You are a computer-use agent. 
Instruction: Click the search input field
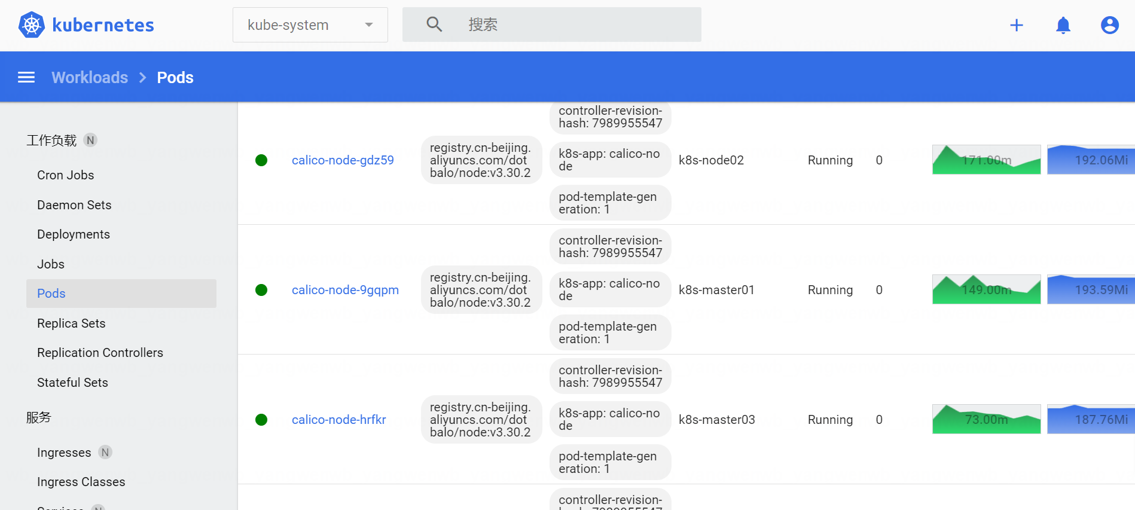pyautogui.click(x=574, y=25)
